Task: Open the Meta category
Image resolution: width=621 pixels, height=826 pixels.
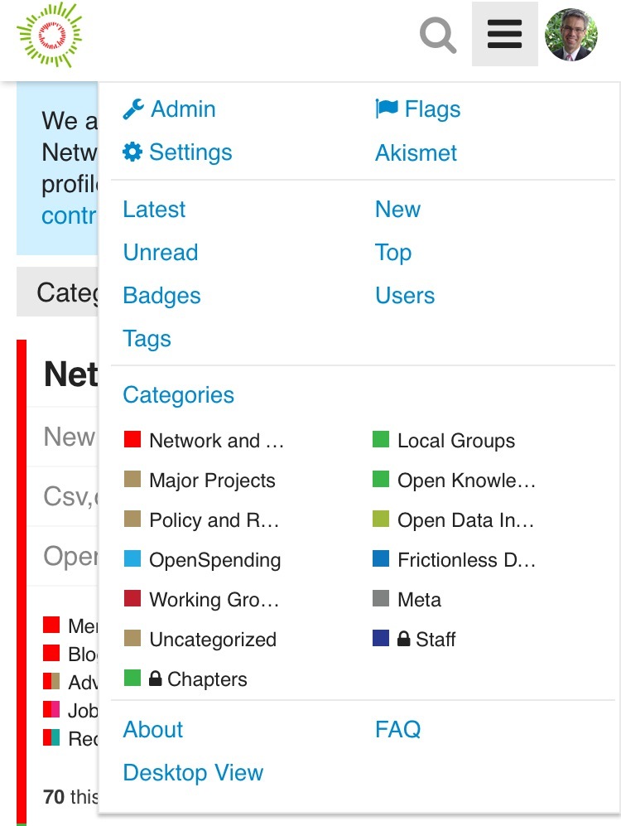Action: click(419, 600)
